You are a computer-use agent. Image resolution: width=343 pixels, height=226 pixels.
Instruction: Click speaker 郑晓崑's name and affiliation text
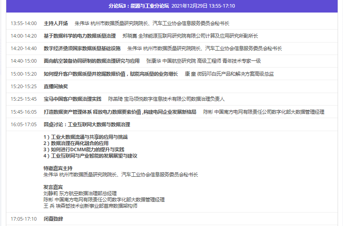pos(190,36)
